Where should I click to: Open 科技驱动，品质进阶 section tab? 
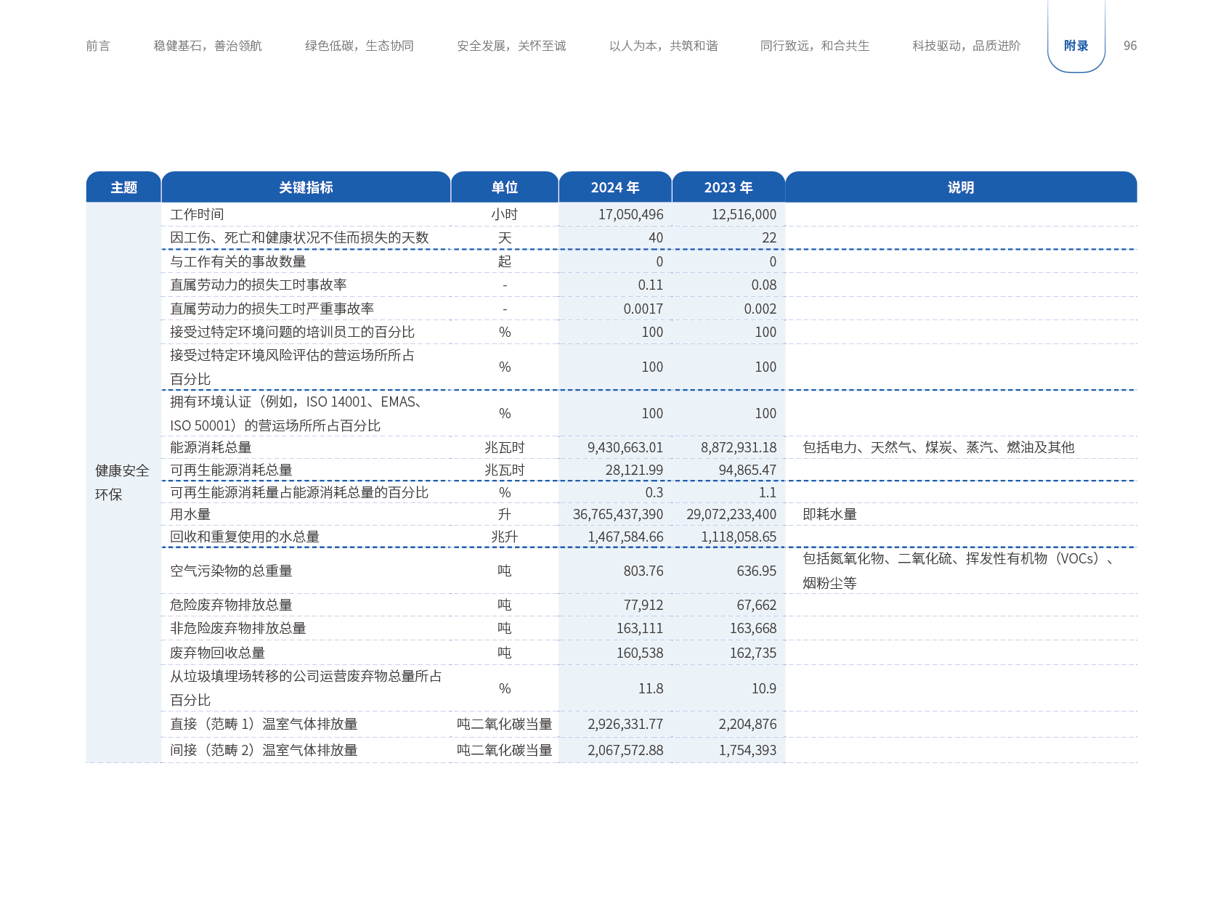click(967, 46)
